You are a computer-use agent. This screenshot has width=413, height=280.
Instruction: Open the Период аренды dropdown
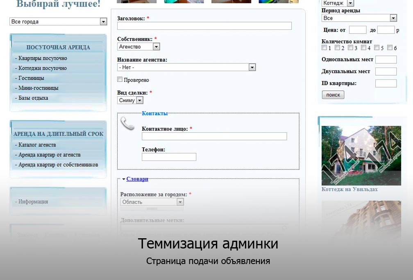pos(359,18)
